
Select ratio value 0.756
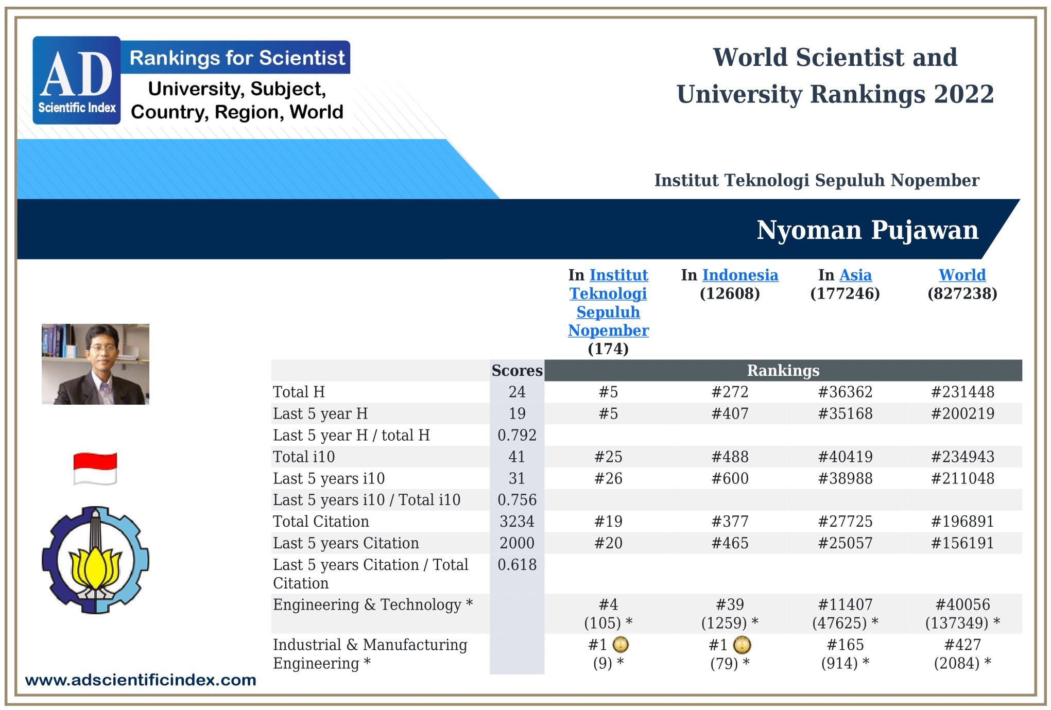tap(517, 499)
